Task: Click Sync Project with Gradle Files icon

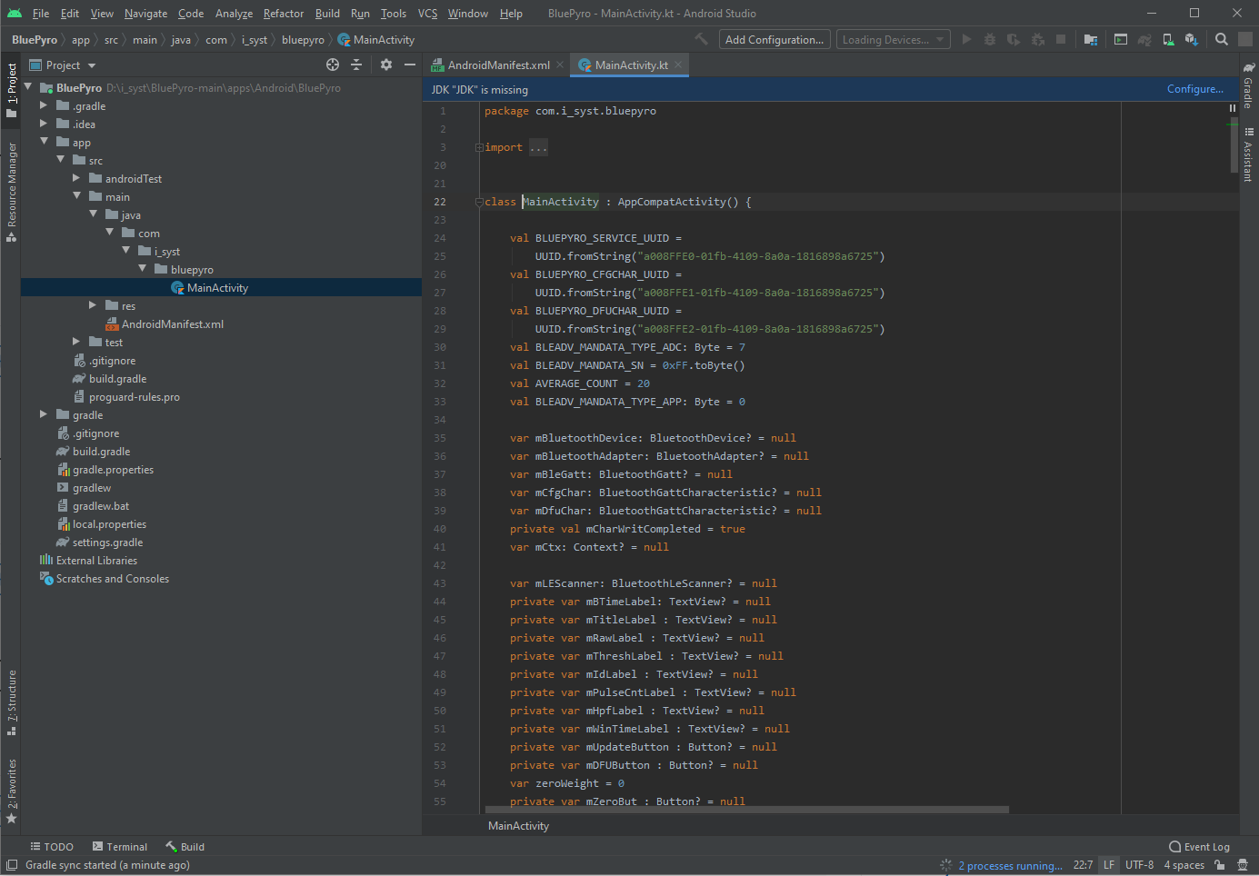Action: pos(1144,39)
